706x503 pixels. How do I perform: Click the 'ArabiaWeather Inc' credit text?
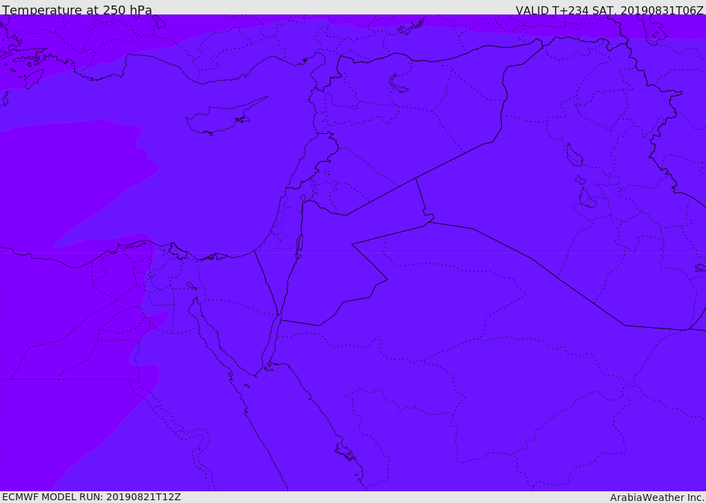click(656, 497)
